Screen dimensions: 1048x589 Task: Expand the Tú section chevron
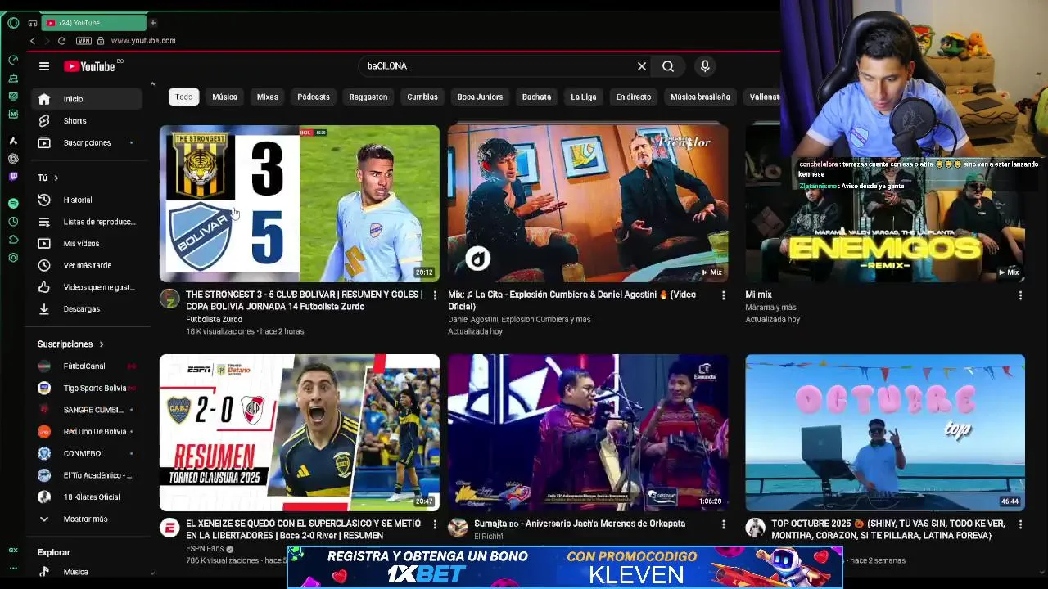pos(56,178)
